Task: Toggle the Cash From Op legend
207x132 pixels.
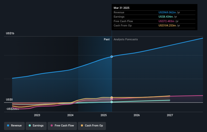Action: [x=92, y=126]
